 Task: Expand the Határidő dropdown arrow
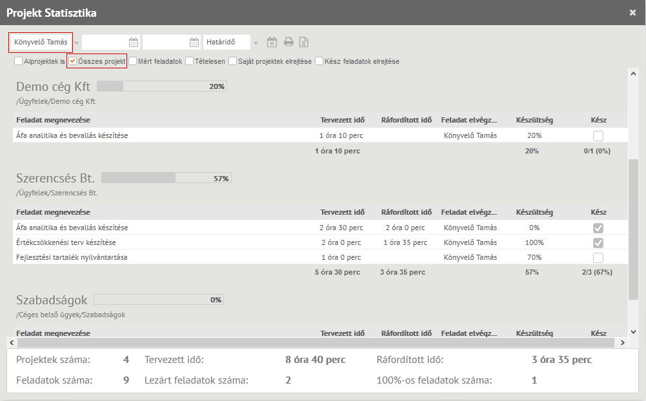pos(256,43)
